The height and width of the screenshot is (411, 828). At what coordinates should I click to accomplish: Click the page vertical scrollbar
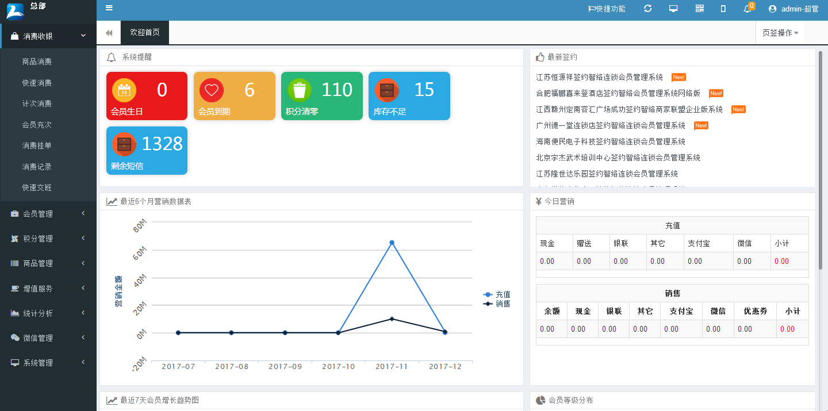coord(821,161)
